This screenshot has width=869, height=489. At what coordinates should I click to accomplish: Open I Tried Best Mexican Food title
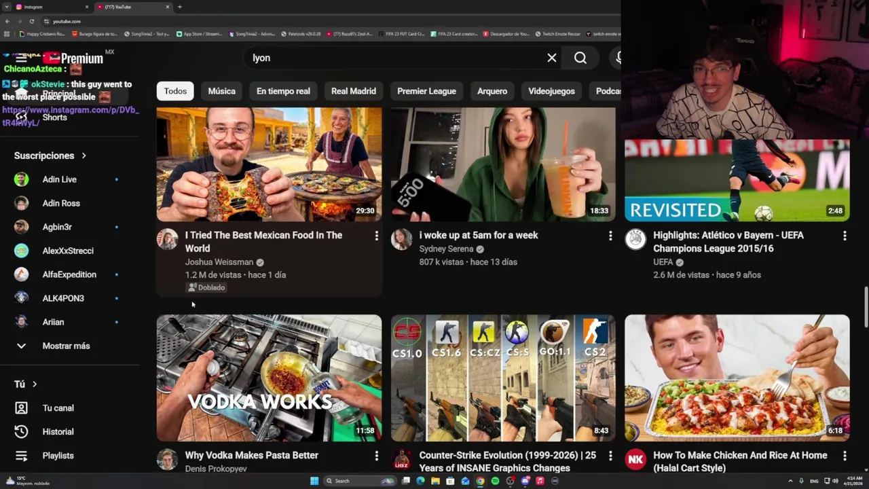(x=264, y=242)
